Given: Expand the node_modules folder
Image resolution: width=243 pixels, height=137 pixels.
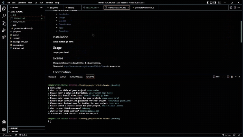Looking at the screenshot, I should point(11,22).
